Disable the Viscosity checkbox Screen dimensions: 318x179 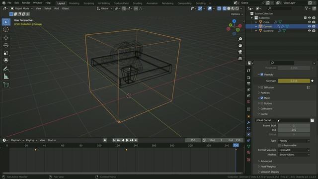tap(262, 75)
